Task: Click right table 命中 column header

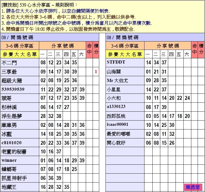Action: click(194, 50)
